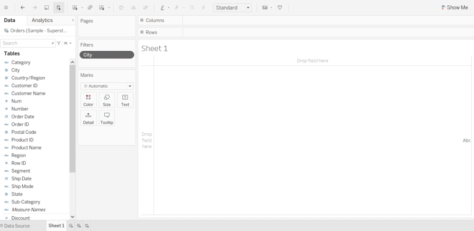Clear the sheet using toolbar icon
The image size is (474, 231).
(x=102, y=8)
